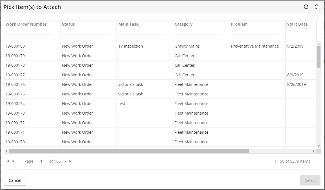325x190 pixels.
Task: Focus the Problem filter field
Action: 255,32
